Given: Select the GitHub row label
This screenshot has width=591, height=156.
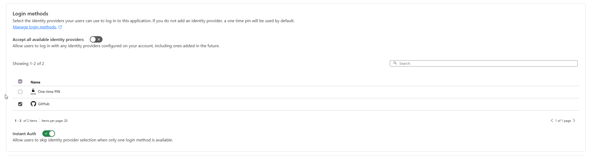Looking at the screenshot, I should 44,104.
